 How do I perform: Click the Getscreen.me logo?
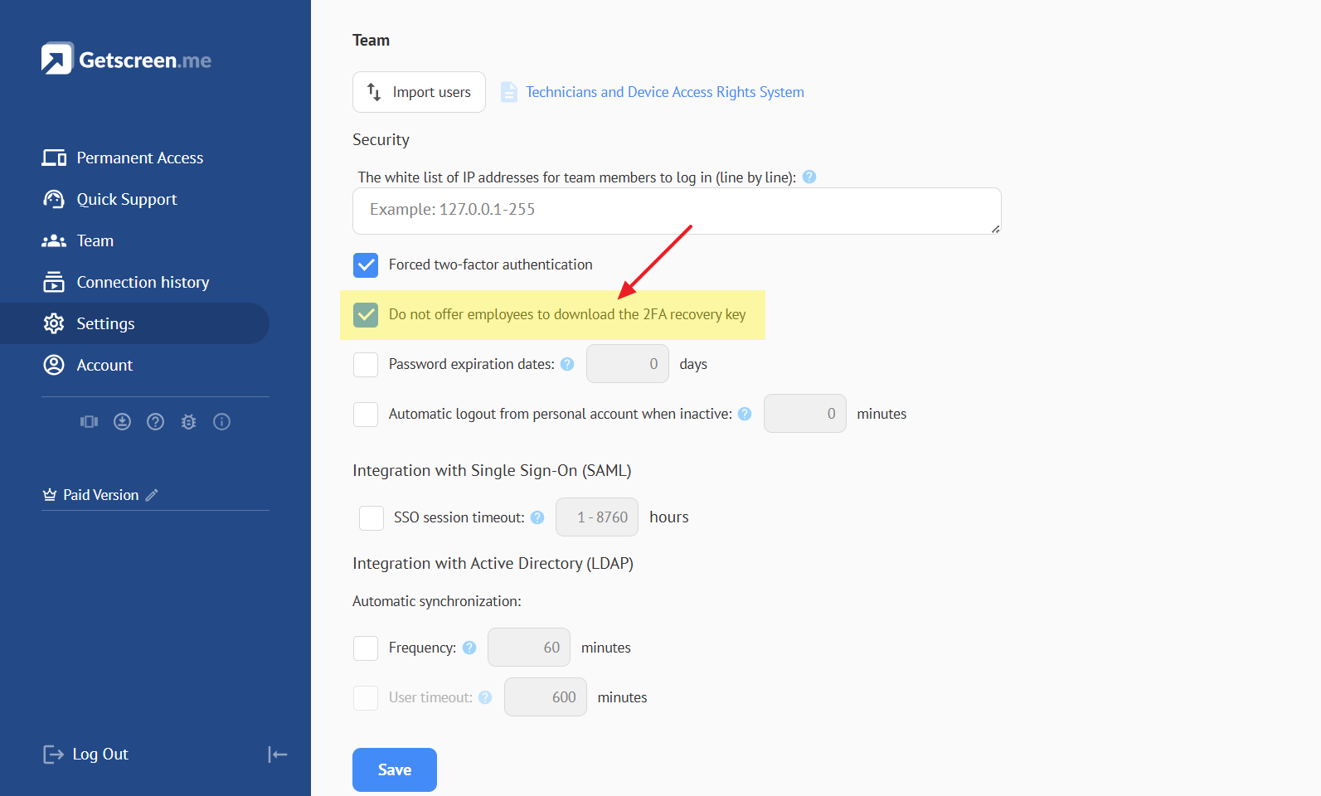coord(126,59)
